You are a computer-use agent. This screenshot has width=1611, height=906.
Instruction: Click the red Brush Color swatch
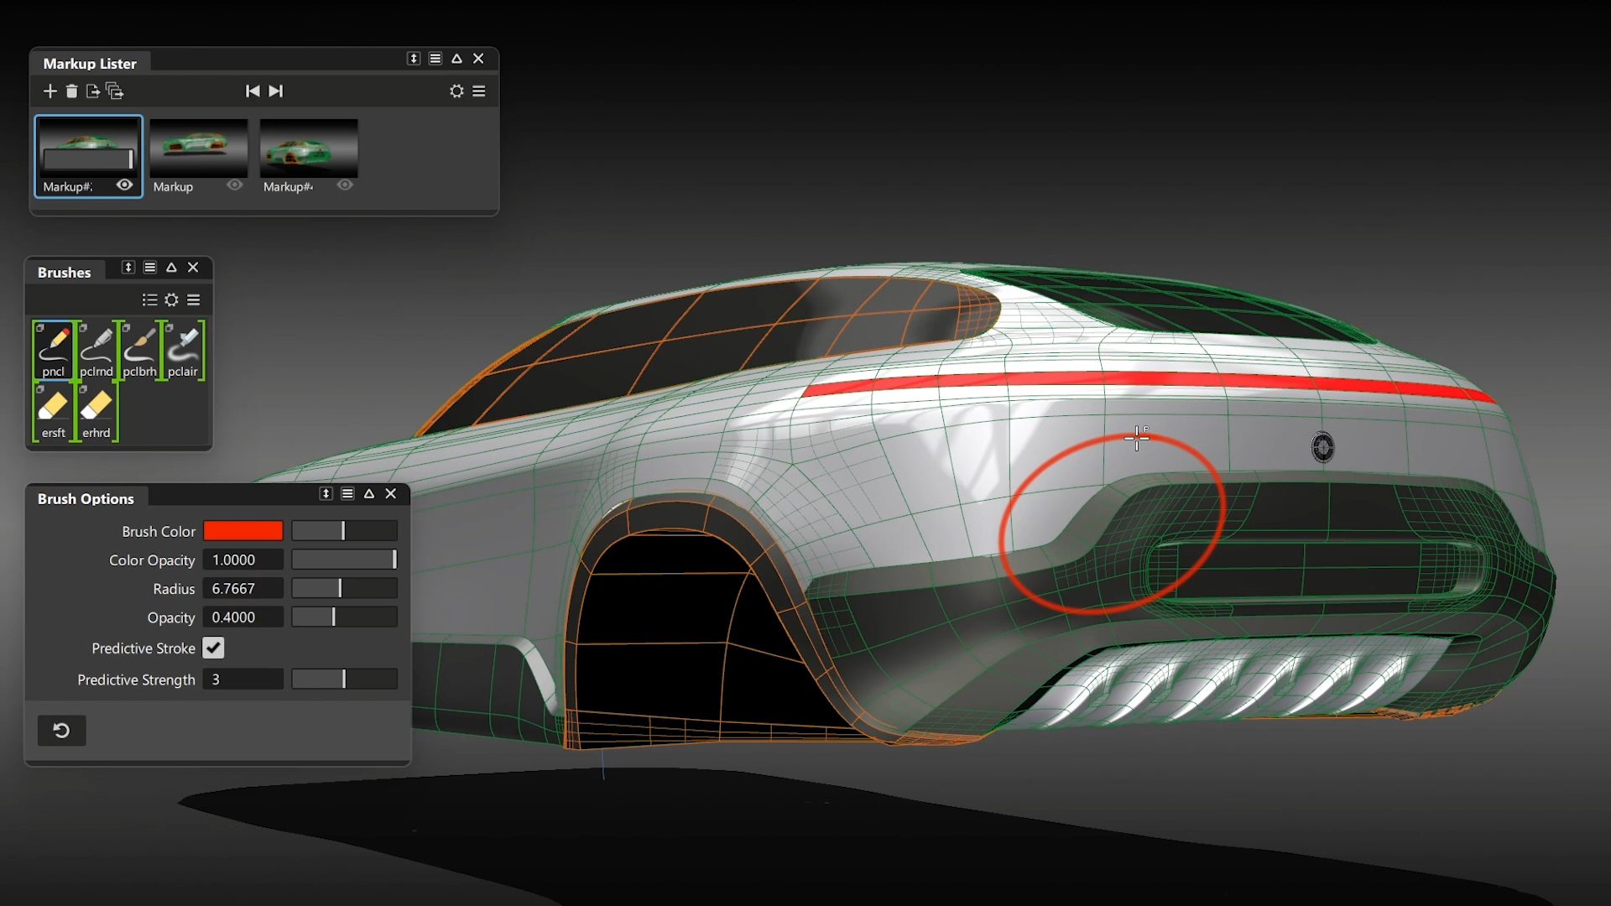point(243,531)
